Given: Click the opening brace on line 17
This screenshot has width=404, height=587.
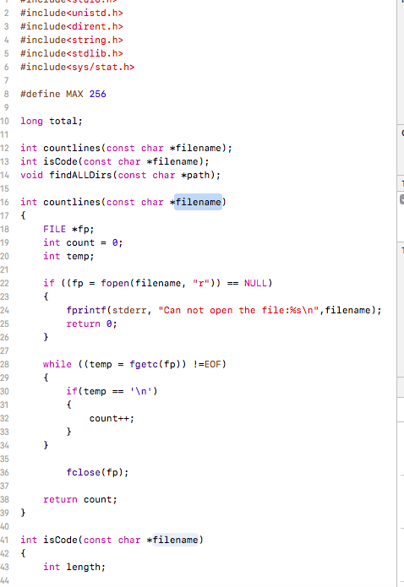Looking at the screenshot, I should click(23, 215).
